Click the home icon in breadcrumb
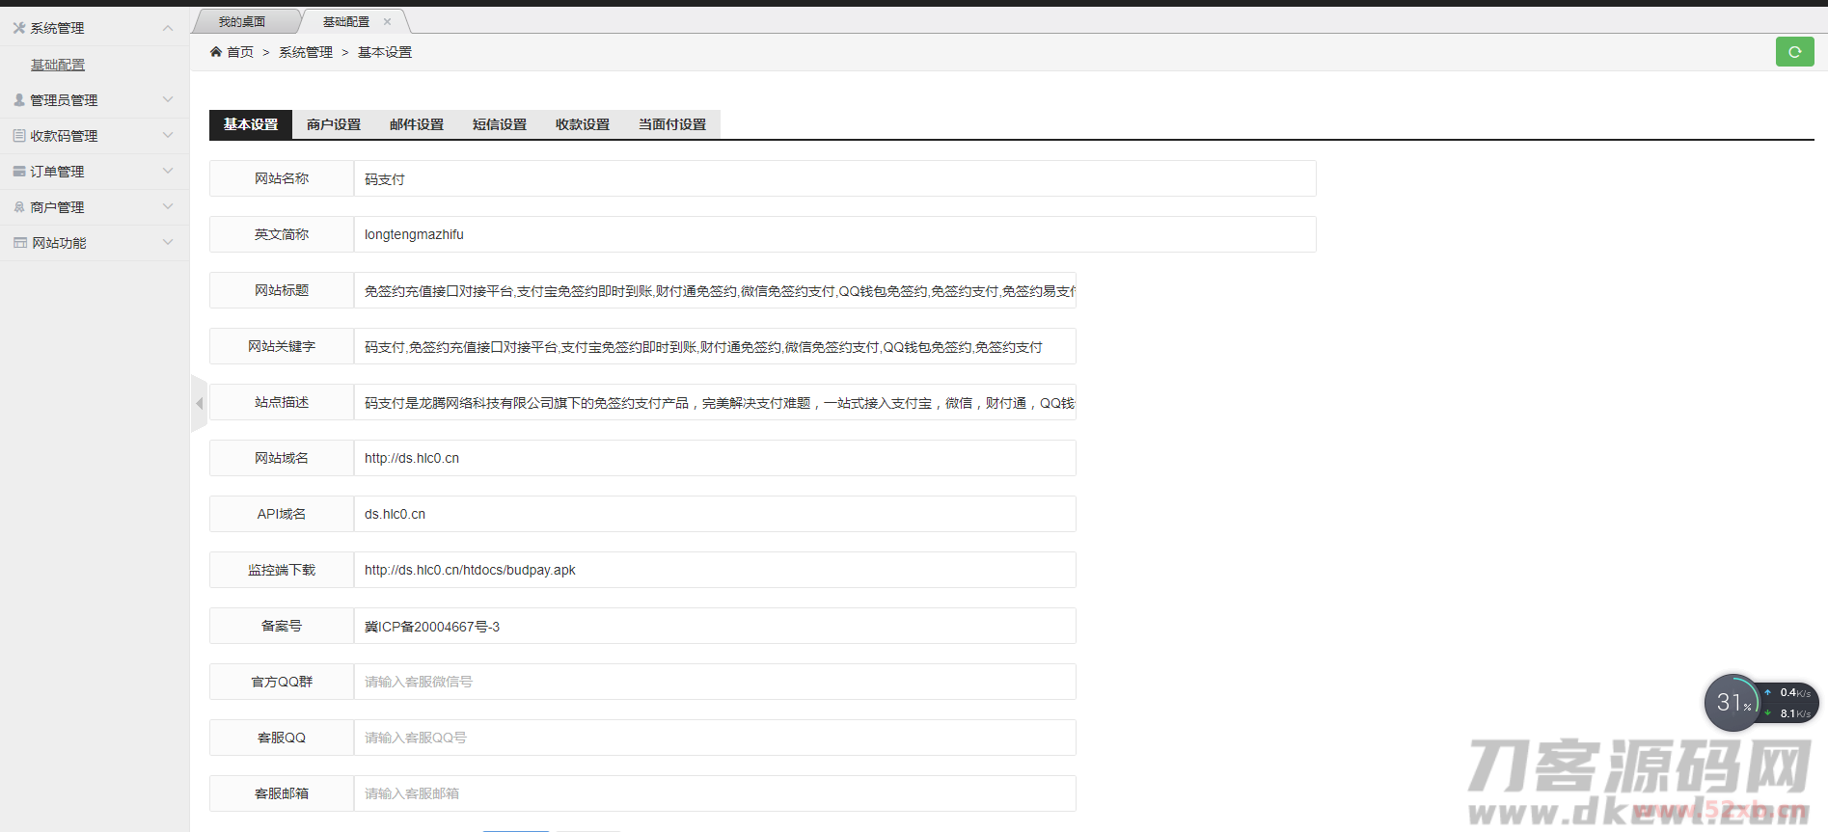Viewport: 1828px width, 832px height. pyautogui.click(x=216, y=52)
